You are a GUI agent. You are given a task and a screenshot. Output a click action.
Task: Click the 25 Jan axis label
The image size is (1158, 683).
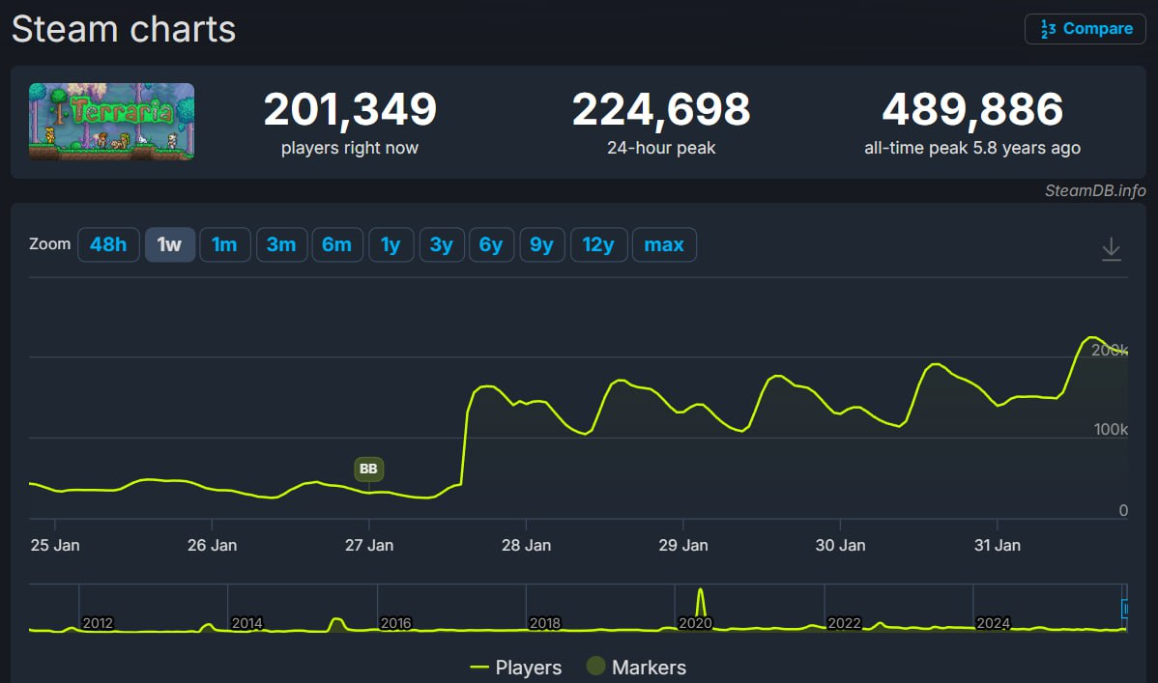pyautogui.click(x=55, y=546)
